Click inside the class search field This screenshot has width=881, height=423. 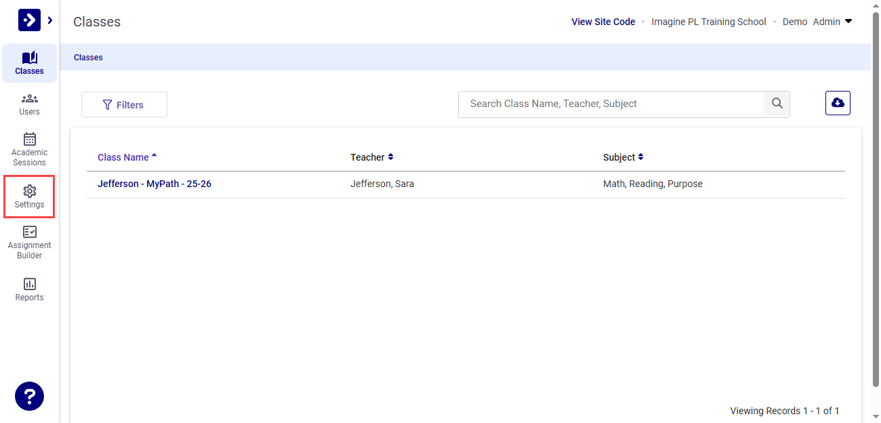(x=610, y=104)
